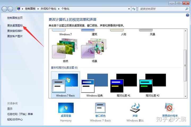Select the Windows 经典 theme

coord(94,85)
